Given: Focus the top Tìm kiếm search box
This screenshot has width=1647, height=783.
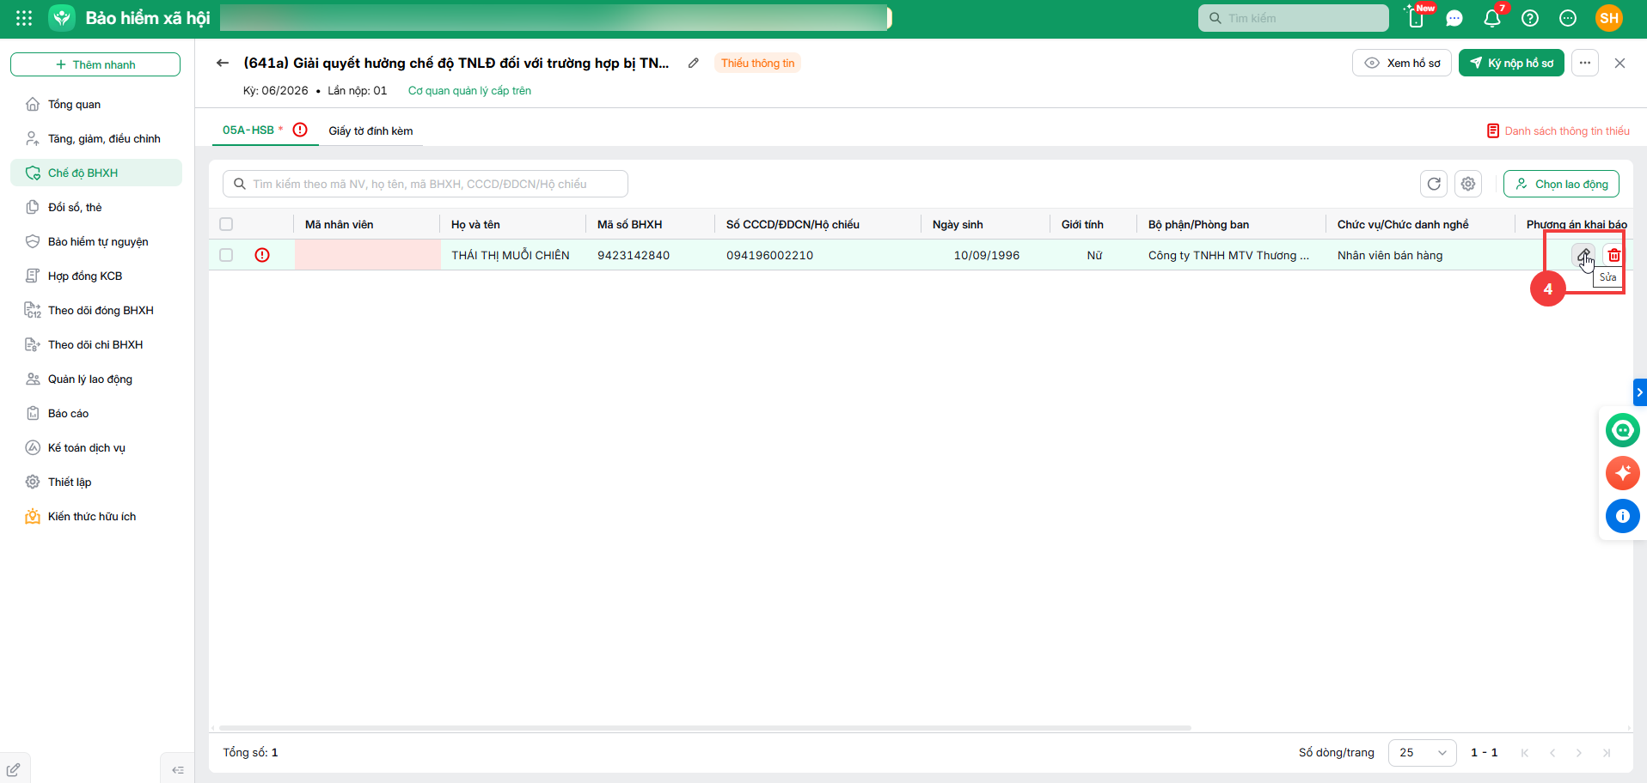Looking at the screenshot, I should [1294, 18].
